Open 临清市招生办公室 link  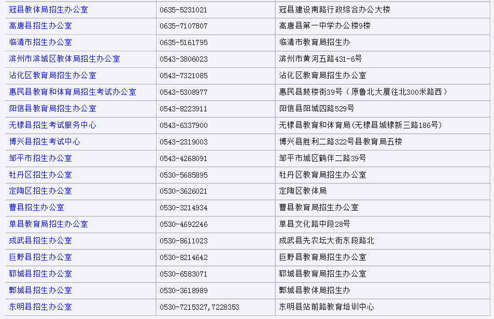click(40, 42)
